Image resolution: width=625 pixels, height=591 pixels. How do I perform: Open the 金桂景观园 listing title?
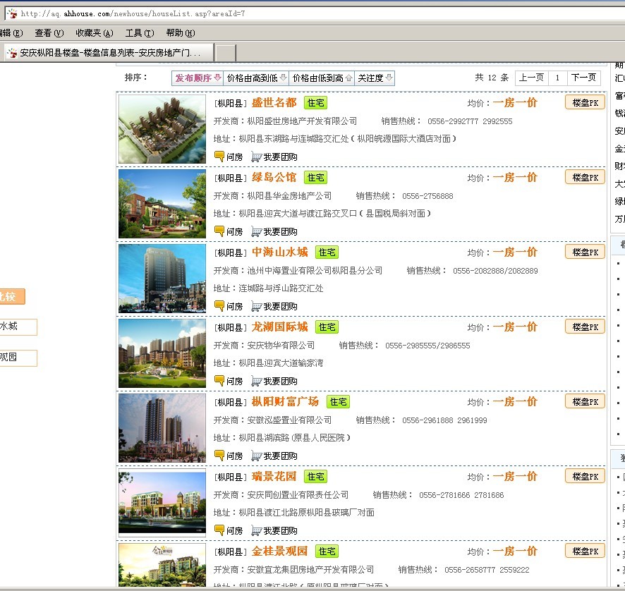click(280, 551)
